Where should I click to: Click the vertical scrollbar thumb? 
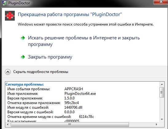click(x=162, y=92)
